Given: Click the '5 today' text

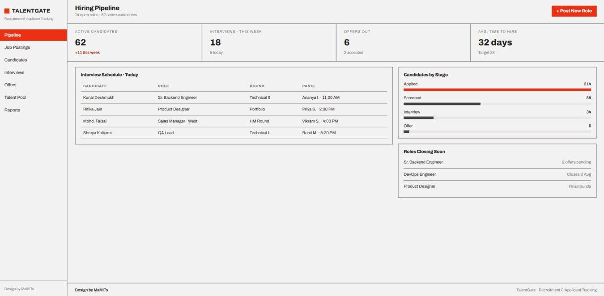Looking at the screenshot, I should pyautogui.click(x=216, y=53).
